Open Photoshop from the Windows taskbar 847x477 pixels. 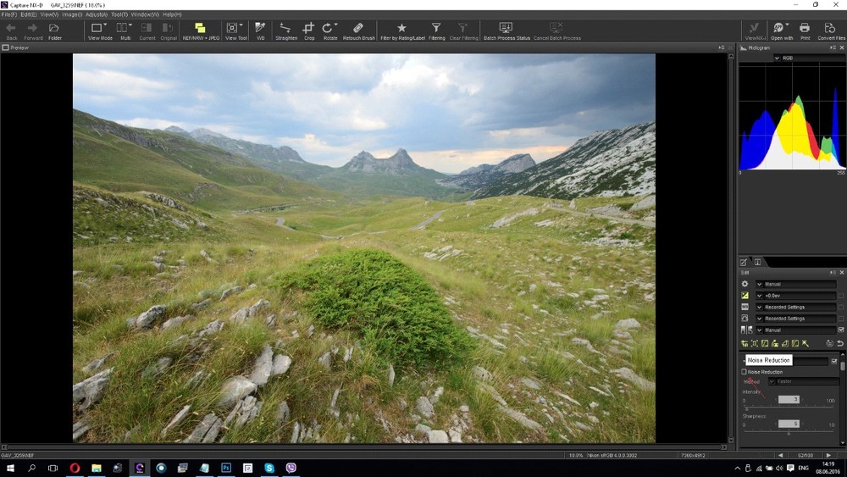click(x=226, y=468)
